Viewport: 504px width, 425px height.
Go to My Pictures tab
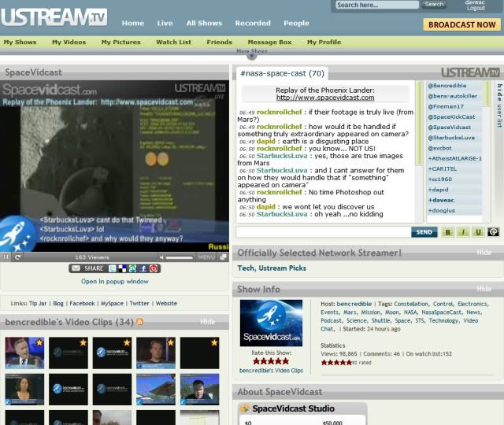(x=120, y=42)
